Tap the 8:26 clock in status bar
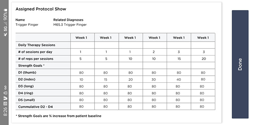The height and width of the screenshot is (125, 259). [6, 112]
